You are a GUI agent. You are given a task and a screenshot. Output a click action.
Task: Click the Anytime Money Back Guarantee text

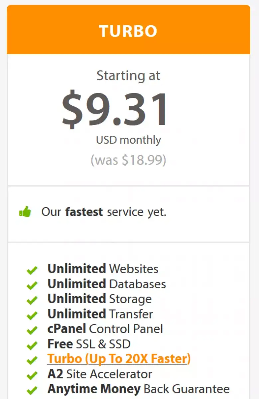[139, 389]
